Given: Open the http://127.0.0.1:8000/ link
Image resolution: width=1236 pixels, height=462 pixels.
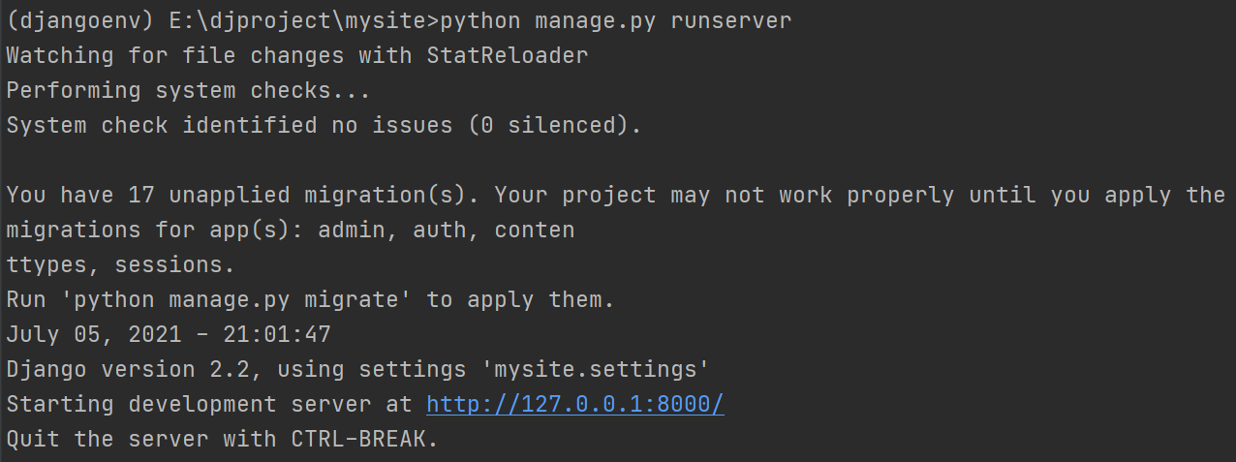Looking at the screenshot, I should click(575, 404).
